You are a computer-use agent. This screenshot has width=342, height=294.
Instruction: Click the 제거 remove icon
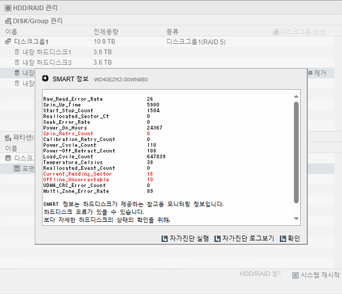(x=310, y=73)
